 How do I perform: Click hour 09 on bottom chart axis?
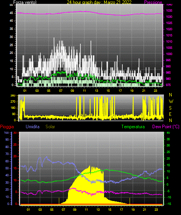75,210
